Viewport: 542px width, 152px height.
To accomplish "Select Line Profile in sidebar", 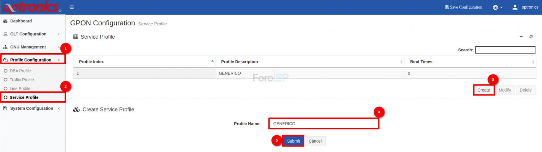I will point(20,89).
